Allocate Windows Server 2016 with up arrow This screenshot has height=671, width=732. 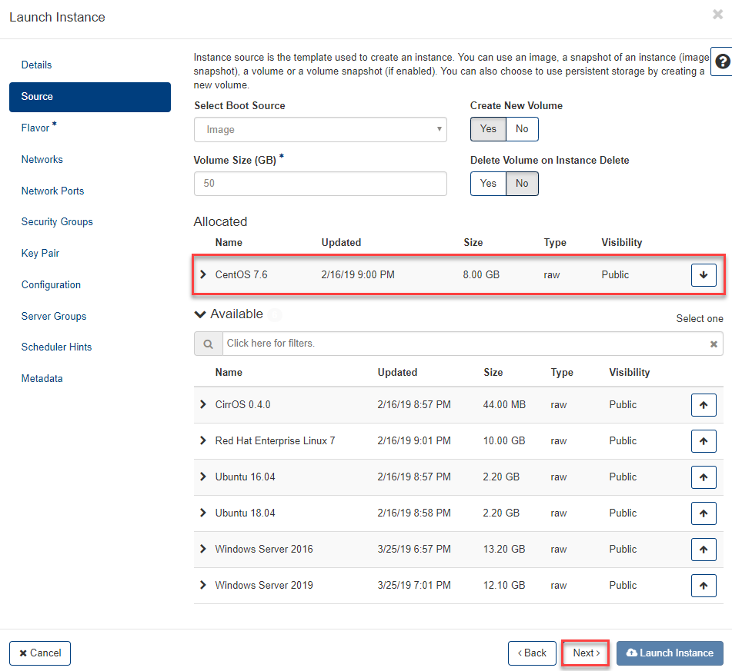704,549
